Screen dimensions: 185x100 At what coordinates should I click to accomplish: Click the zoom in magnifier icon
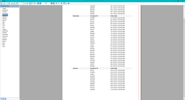14,3
